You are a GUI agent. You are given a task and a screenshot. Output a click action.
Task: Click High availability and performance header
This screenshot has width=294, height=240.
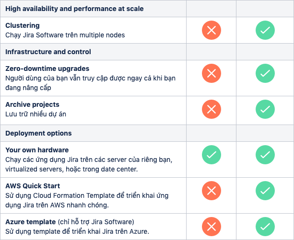pyautogui.click(x=74, y=9)
